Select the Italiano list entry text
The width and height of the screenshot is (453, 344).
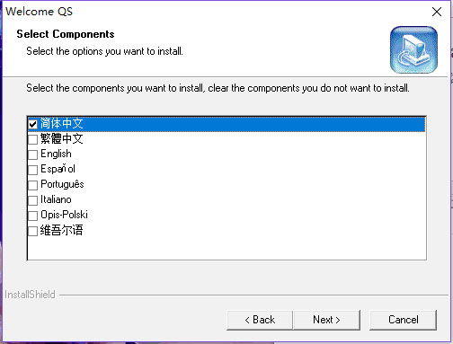coord(56,199)
